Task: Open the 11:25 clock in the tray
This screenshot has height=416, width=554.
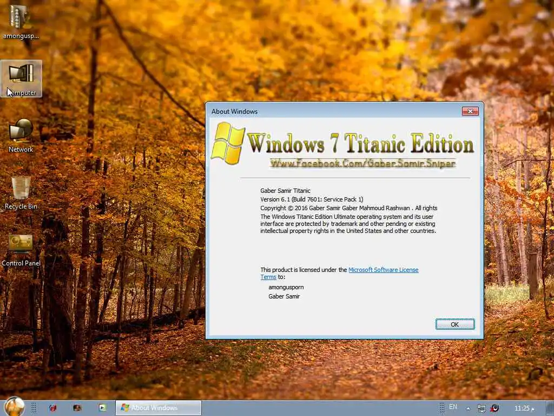Action: (524, 408)
